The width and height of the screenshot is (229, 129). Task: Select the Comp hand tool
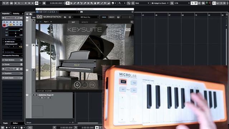coord(95,3)
